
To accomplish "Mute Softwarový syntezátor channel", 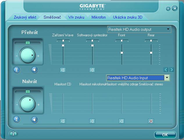I will point(92,70).
